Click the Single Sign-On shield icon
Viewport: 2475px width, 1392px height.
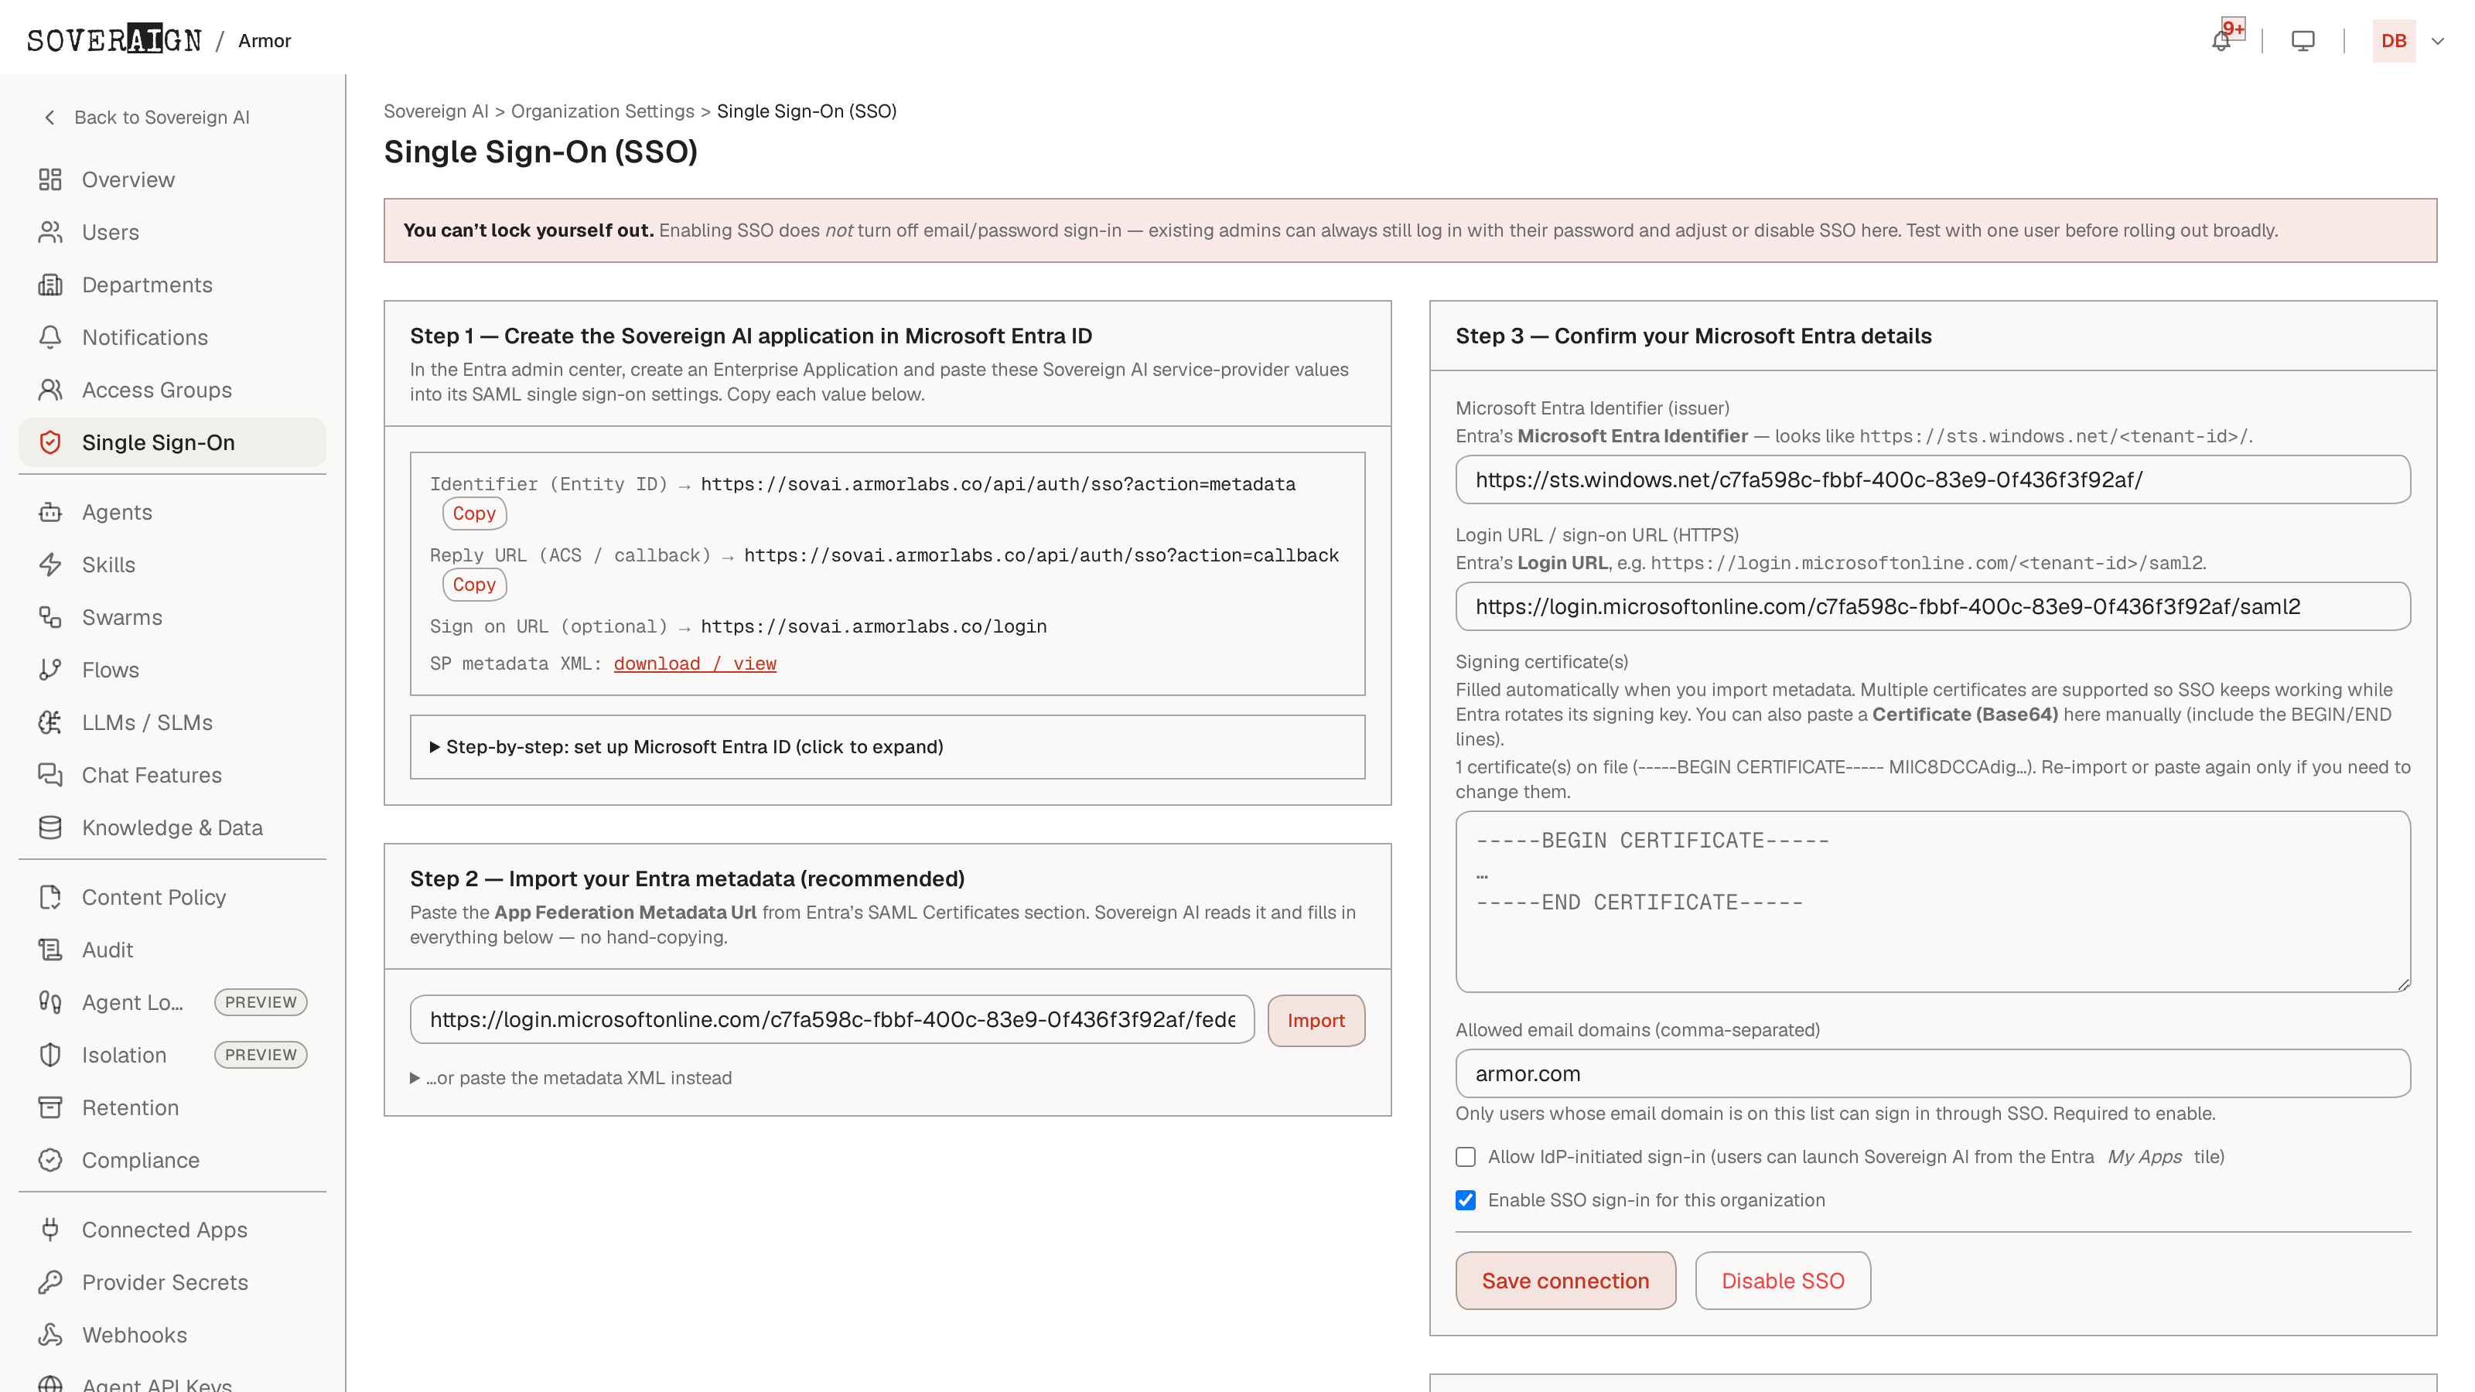click(x=50, y=443)
